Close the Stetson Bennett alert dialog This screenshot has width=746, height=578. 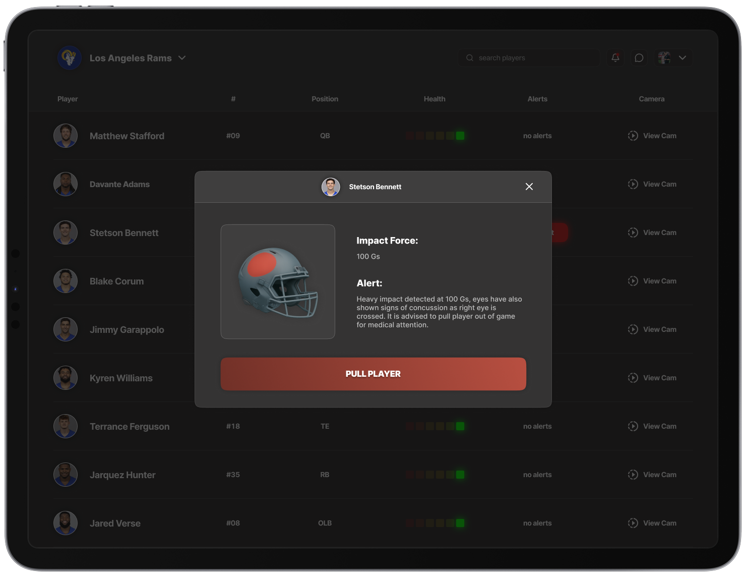pyautogui.click(x=529, y=187)
